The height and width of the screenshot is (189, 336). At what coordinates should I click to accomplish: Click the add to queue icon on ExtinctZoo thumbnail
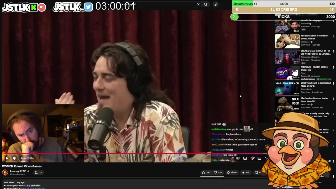297,43
